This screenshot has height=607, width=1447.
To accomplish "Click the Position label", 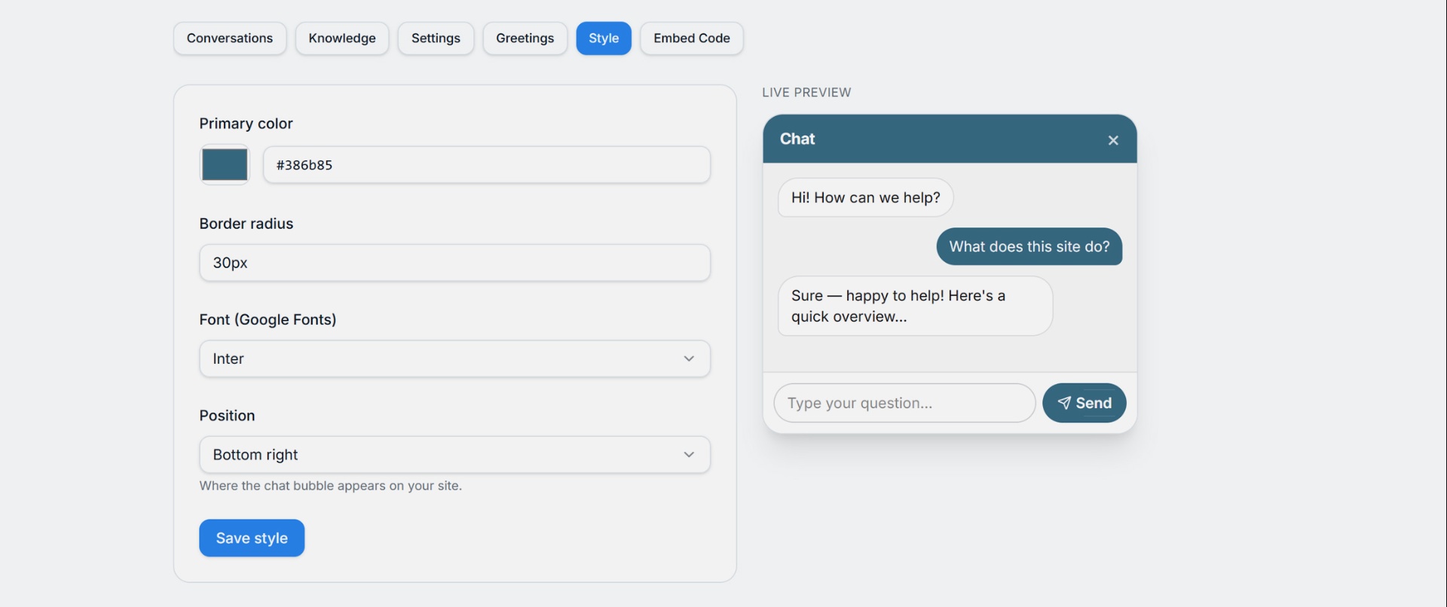I will pos(227,416).
